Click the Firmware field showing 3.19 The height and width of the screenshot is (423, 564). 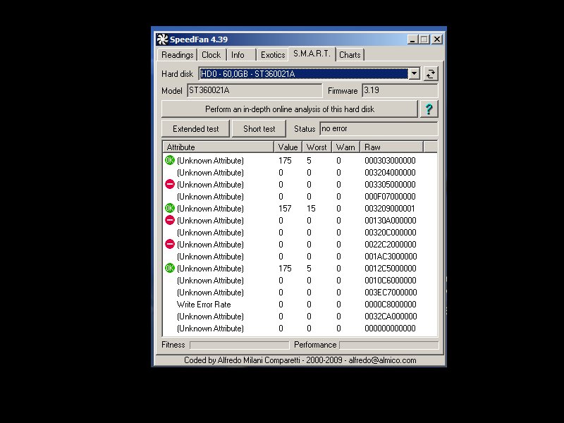point(400,90)
